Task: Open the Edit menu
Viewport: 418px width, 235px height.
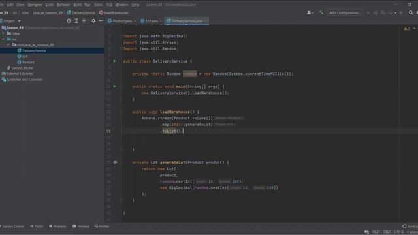Action: tap(10, 5)
